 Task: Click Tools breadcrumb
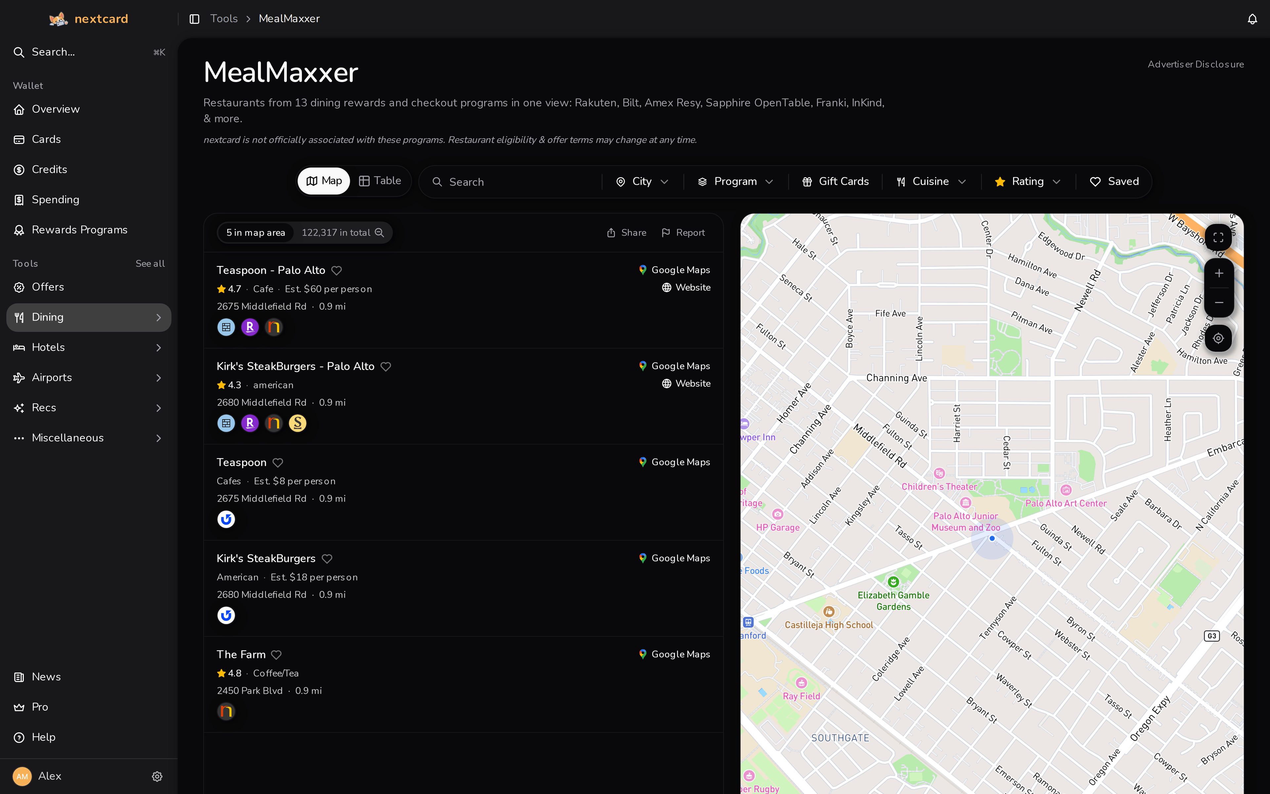tap(224, 19)
